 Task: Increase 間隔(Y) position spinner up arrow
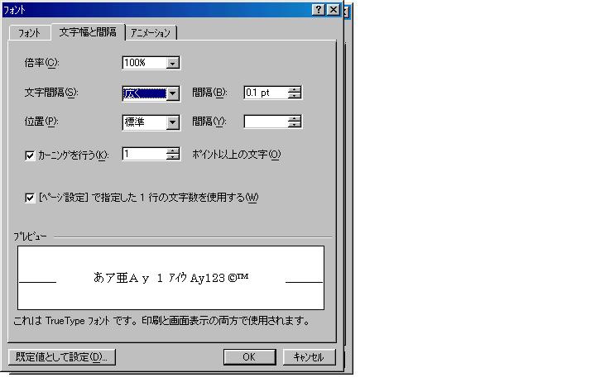pos(295,119)
